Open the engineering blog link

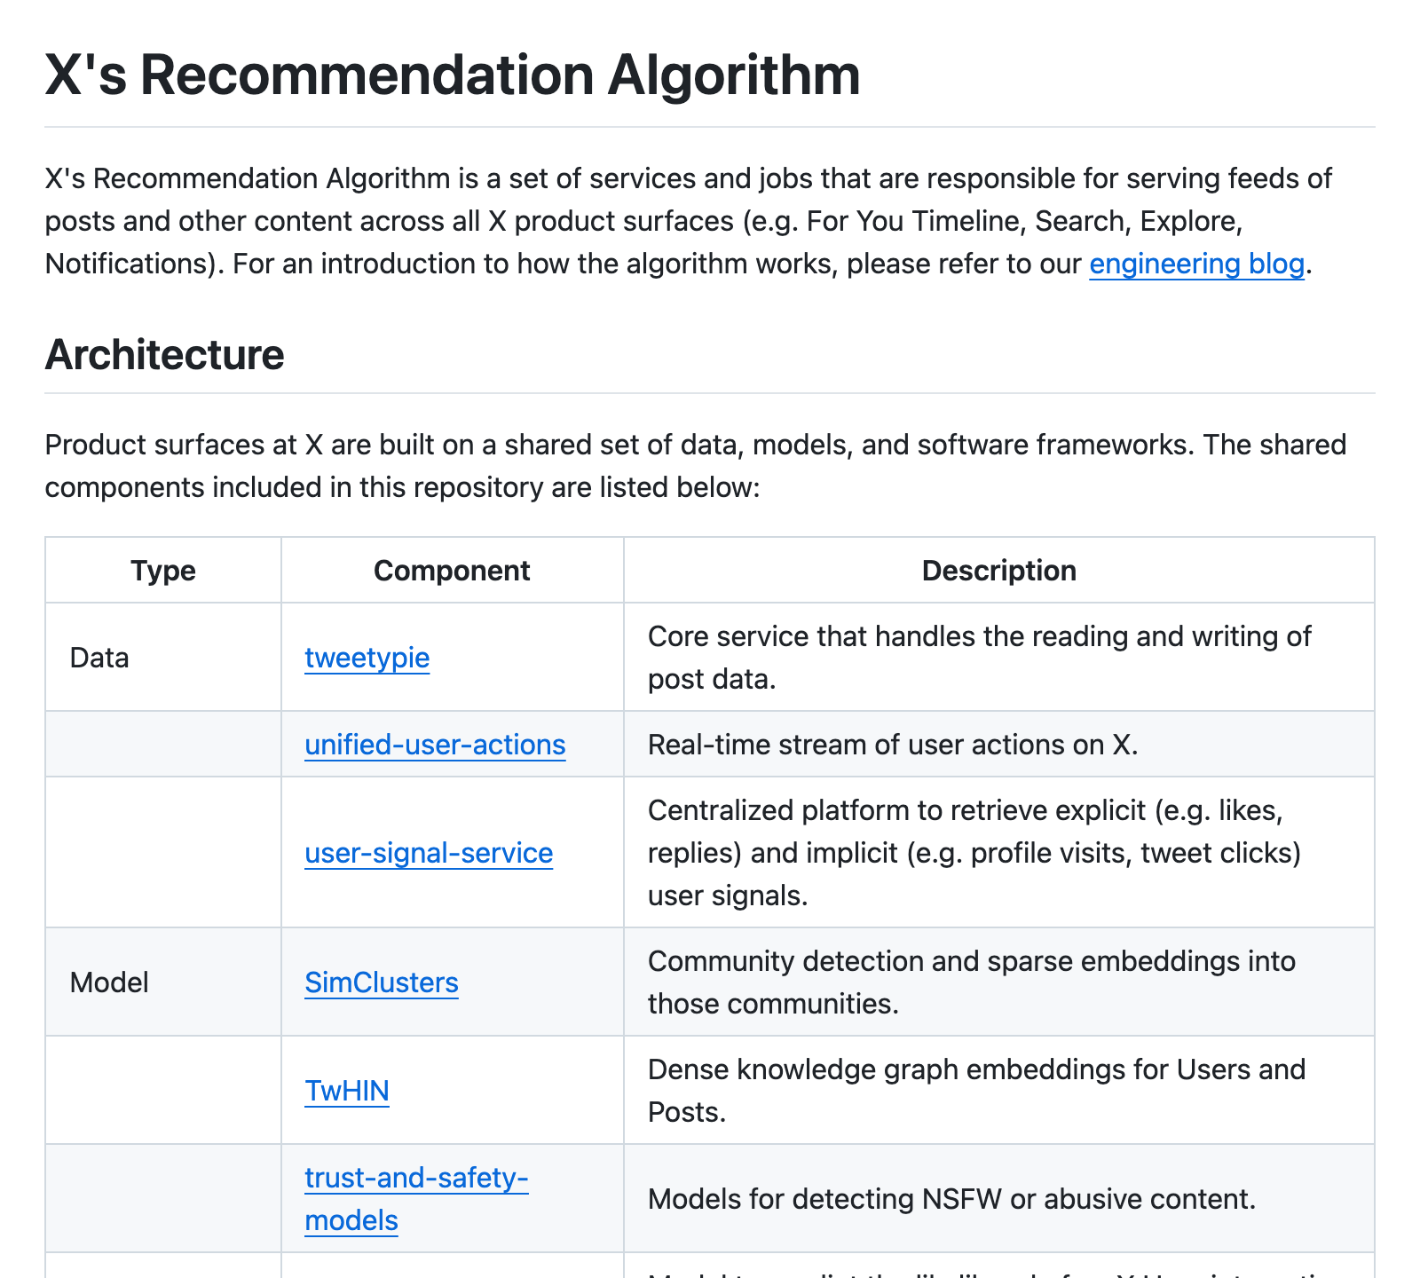pyautogui.click(x=1196, y=264)
